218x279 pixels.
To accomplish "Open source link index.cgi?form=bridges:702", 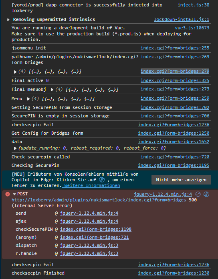I will [175, 107].
